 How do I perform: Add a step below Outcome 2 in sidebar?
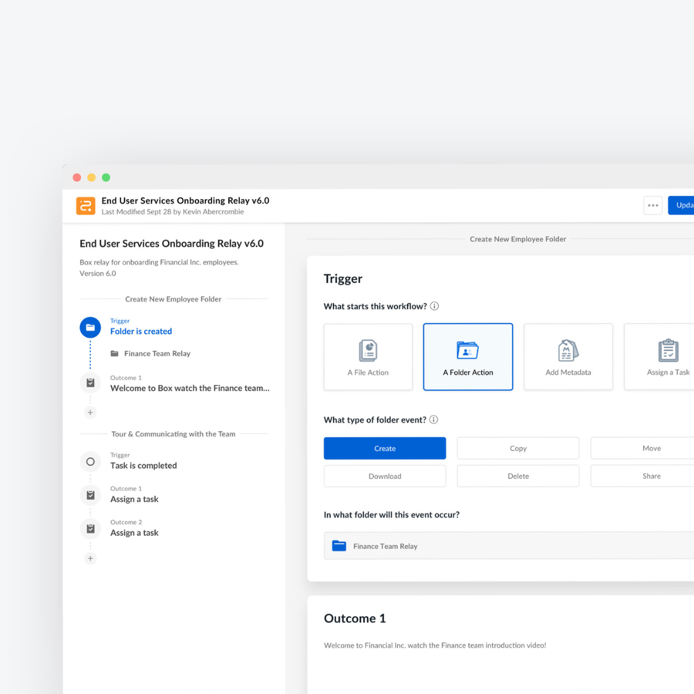pos(90,558)
